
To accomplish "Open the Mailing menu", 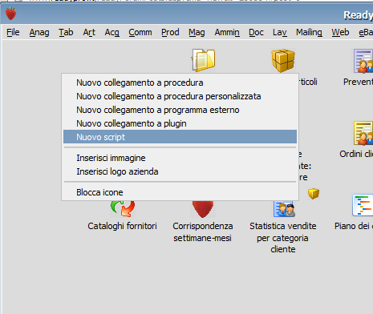I will [x=309, y=32].
